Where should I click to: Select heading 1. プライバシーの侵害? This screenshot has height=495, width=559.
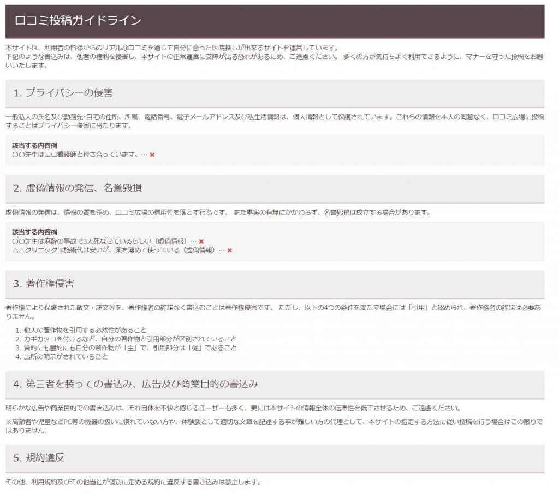[63, 93]
